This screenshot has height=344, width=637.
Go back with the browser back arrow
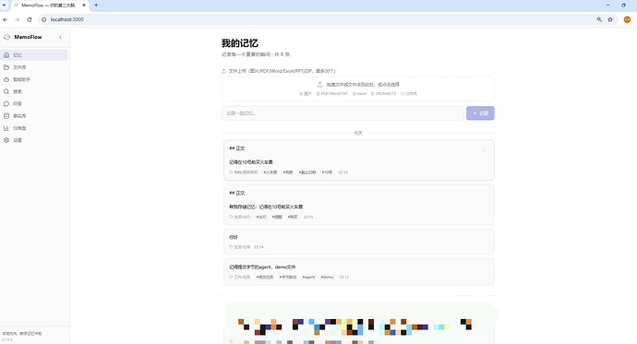click(6, 19)
